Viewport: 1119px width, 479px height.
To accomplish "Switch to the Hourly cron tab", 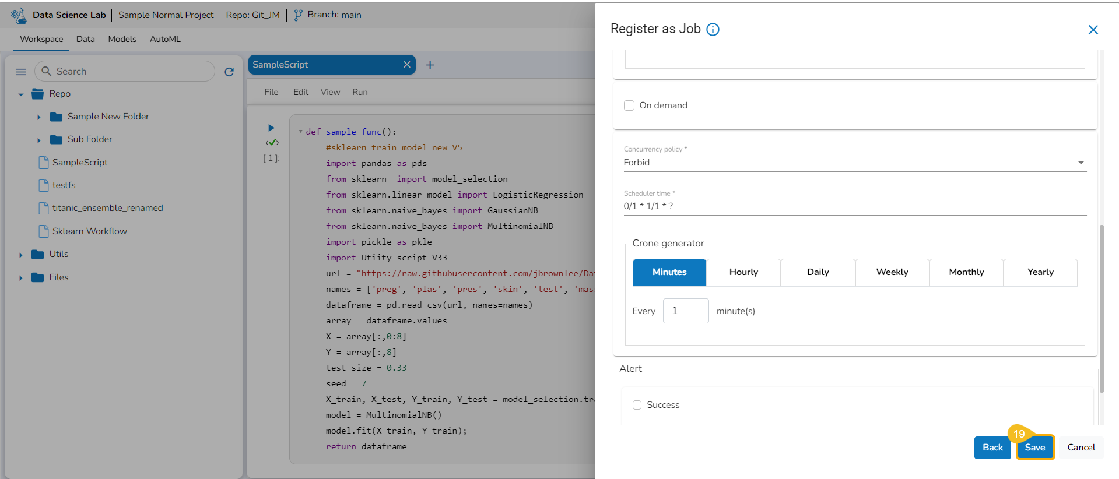I will pos(743,272).
